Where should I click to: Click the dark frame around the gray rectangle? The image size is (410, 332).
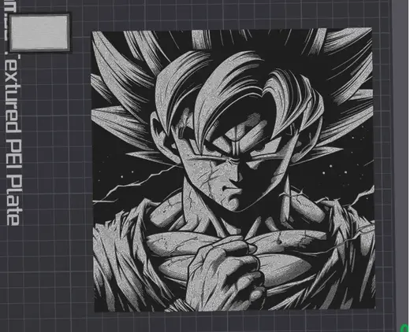click(x=39, y=32)
